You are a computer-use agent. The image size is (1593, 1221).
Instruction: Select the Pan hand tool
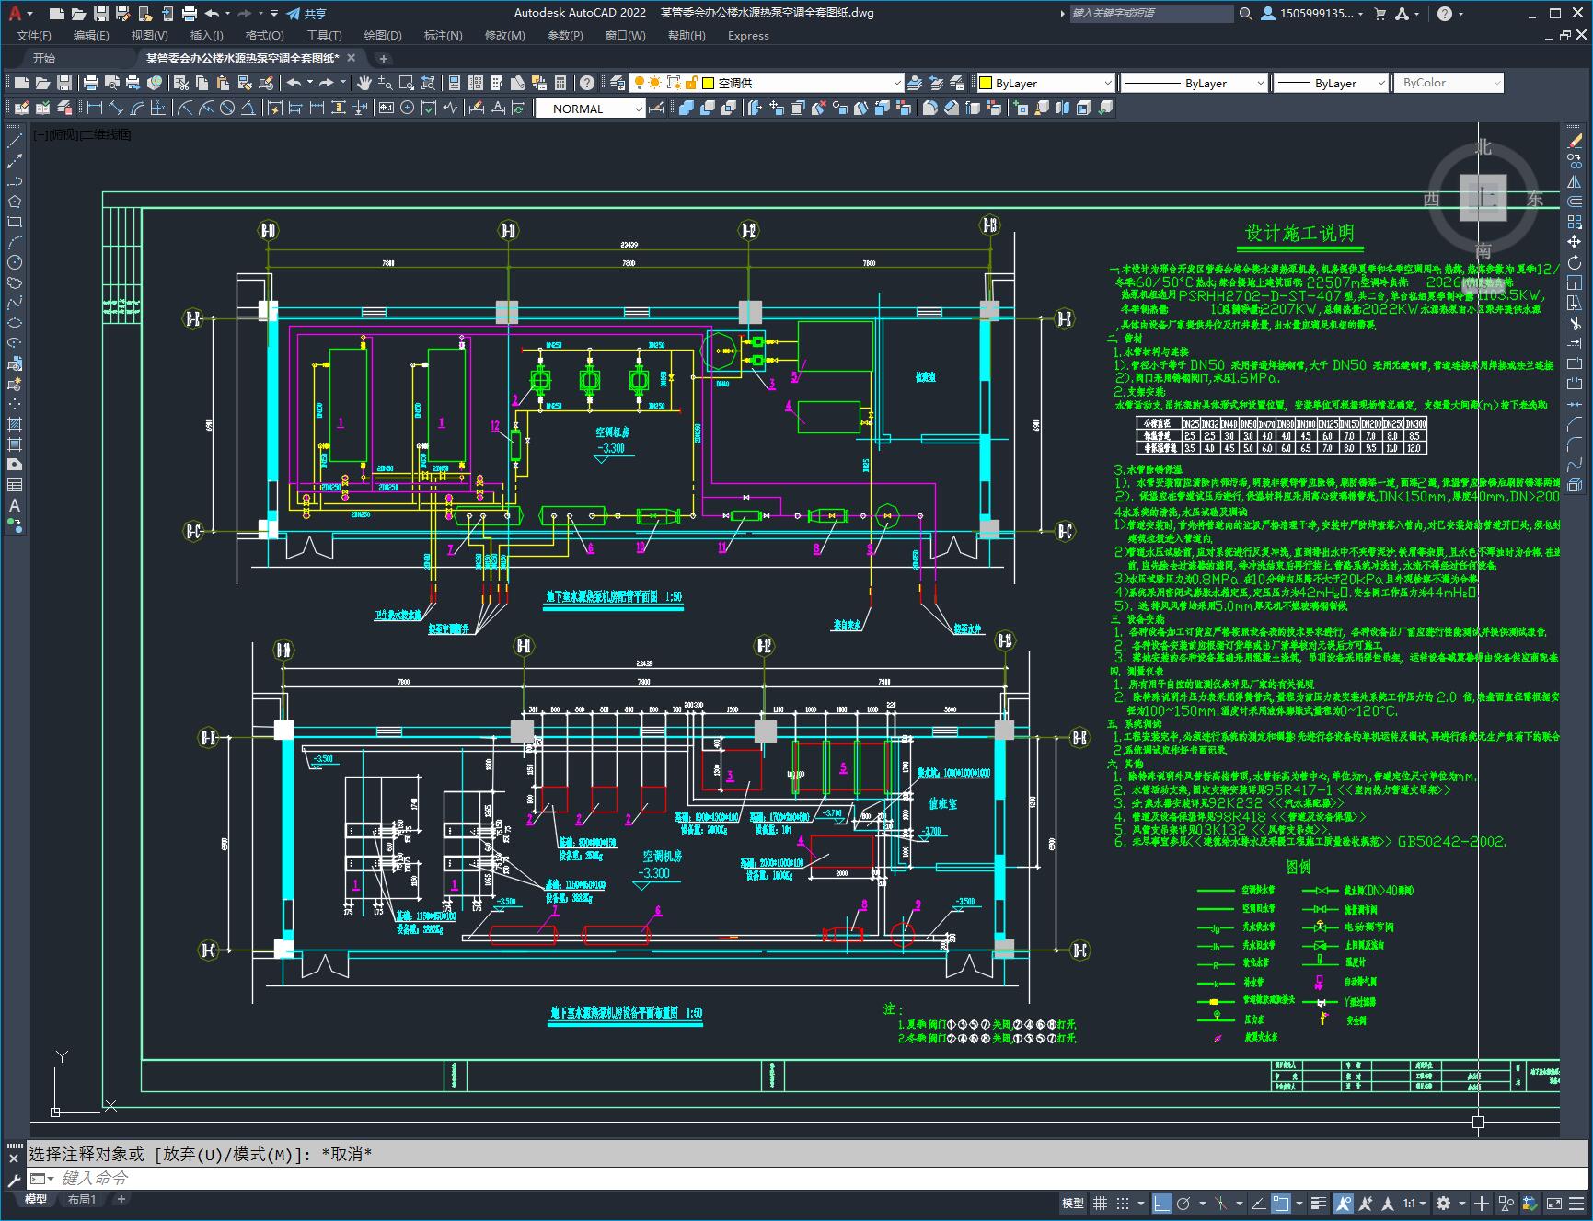point(364,83)
